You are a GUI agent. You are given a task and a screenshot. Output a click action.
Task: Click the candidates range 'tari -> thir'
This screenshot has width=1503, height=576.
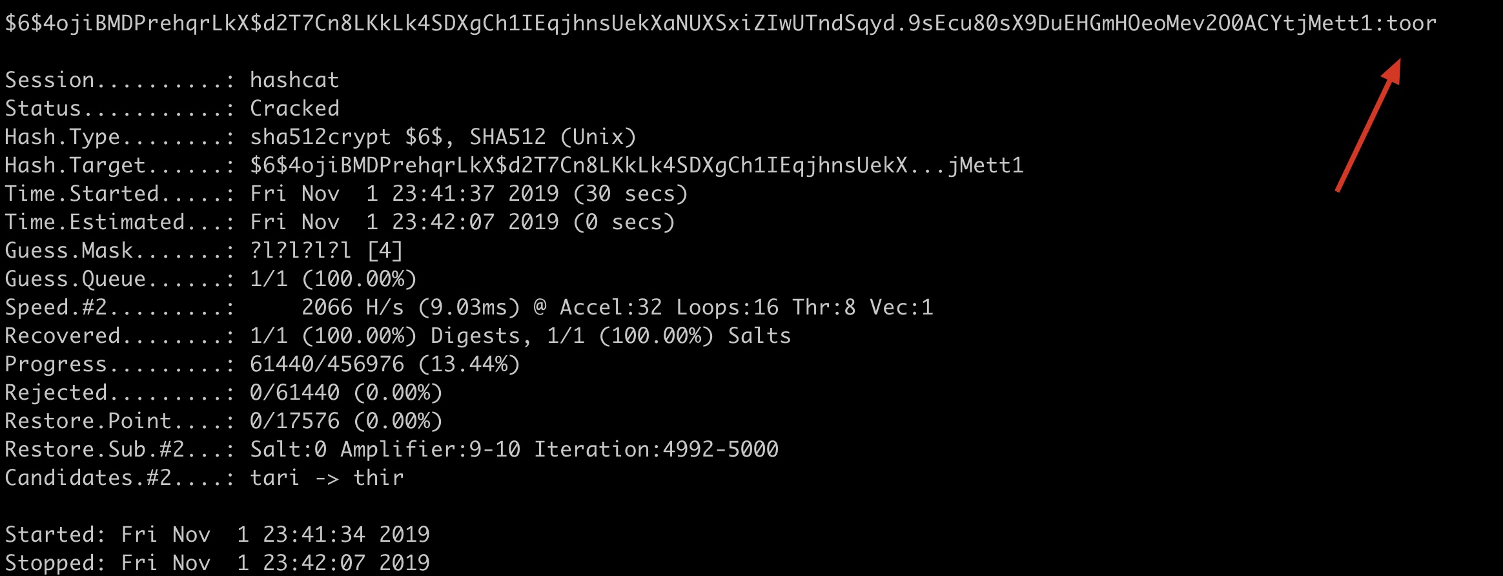[327, 477]
